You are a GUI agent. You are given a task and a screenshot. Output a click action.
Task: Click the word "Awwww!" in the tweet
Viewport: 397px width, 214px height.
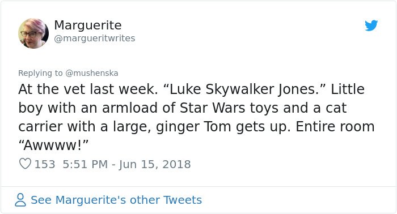point(53,145)
